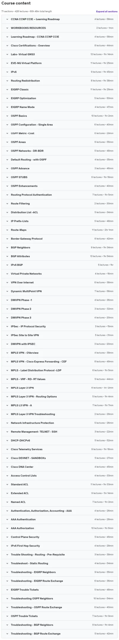Click chevron icon beside IPv6 section
This screenshot has height=640, width=119.
(7, 72)
